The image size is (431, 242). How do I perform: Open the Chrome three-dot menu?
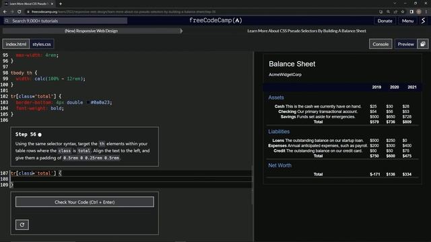[426, 12]
